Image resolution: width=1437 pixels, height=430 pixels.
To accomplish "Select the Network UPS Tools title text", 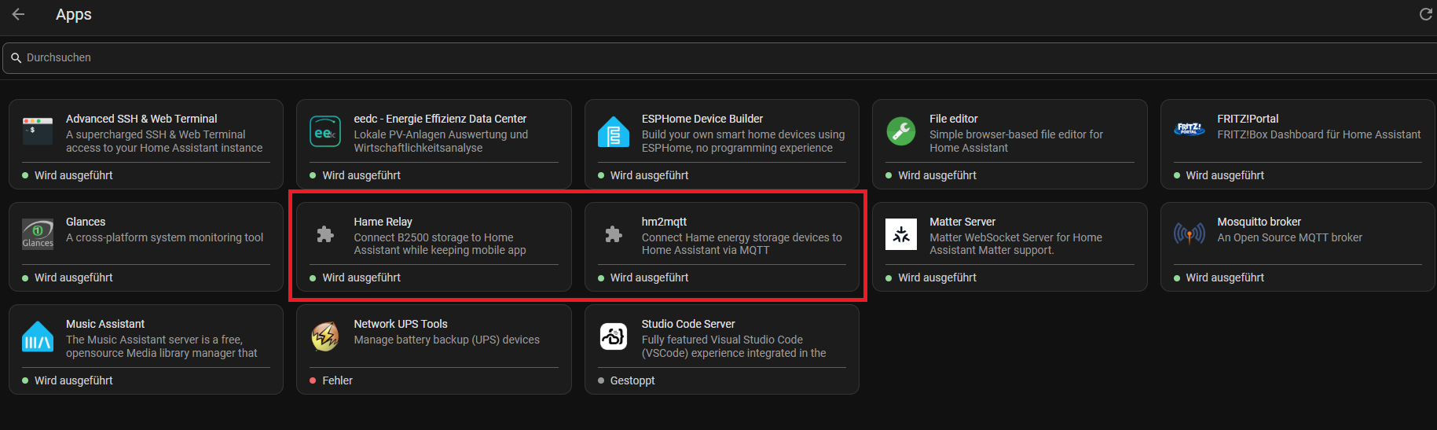I will pyautogui.click(x=401, y=324).
